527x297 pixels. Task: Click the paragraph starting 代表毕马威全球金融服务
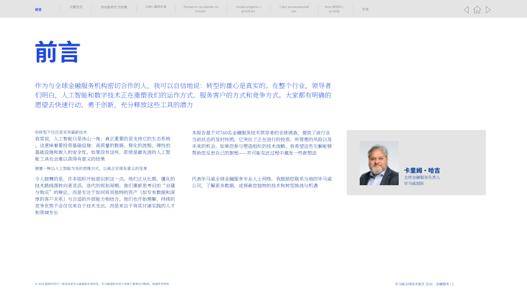(x=262, y=182)
